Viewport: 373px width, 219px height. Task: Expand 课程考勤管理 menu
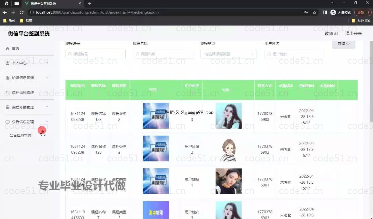pyautogui.click(x=27, y=107)
